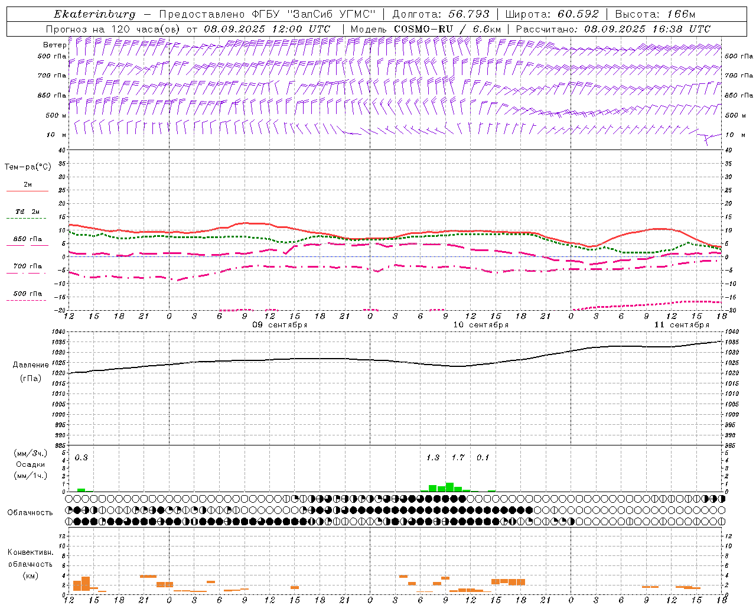The height and width of the screenshot is (605, 756).
Task: Click the 1.3 precipitation total value
Action: [x=433, y=458]
